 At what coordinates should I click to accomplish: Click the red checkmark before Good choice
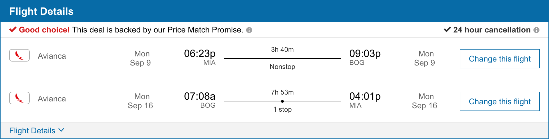(13, 30)
